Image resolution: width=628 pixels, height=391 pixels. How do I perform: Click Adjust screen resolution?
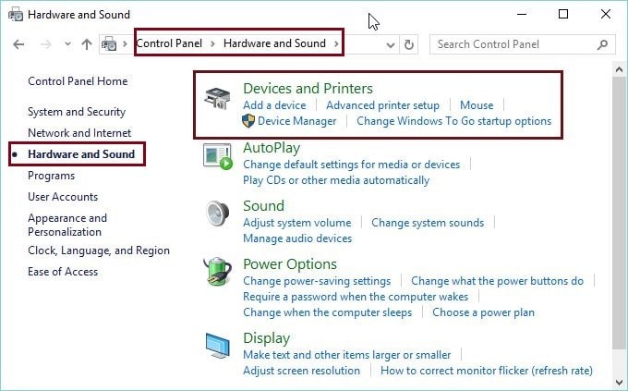coord(301,371)
